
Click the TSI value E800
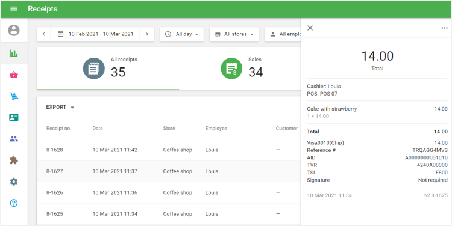coord(441,173)
